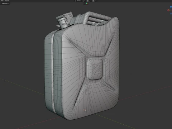The width and height of the screenshot is (172, 129).
Task: Toggle snapping magnet icon
Action: pos(87,1)
